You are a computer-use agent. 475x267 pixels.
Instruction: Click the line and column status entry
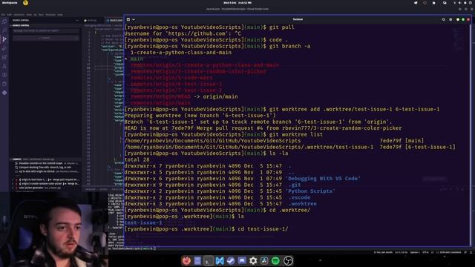(x=401, y=252)
